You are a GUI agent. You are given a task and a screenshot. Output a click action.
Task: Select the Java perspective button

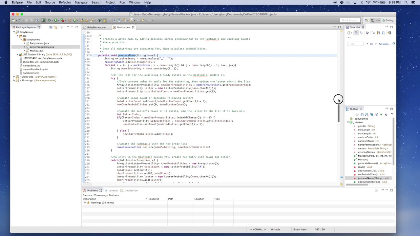click(375, 20)
